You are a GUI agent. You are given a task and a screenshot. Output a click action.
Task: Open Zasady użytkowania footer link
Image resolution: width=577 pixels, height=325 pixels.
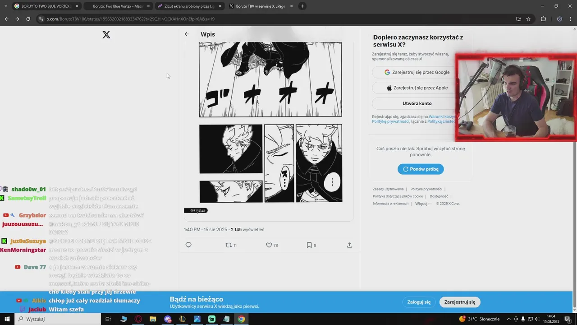(x=388, y=189)
